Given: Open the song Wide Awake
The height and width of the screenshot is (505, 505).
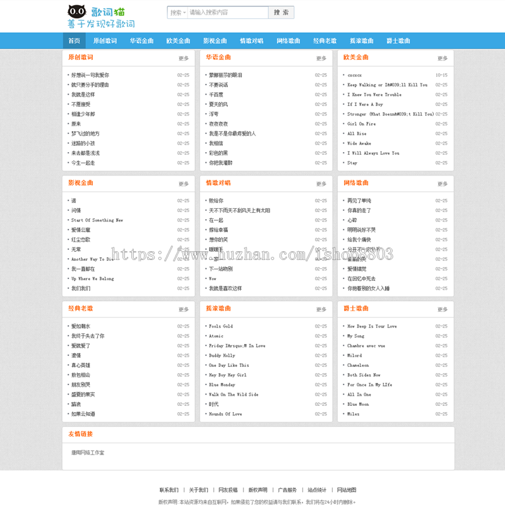Looking at the screenshot, I should (x=359, y=143).
